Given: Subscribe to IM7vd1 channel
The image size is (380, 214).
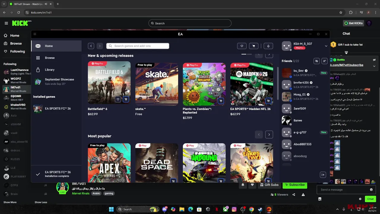Looking at the screenshot, I should click(295, 185).
